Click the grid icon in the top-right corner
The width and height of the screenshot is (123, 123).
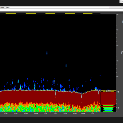pyautogui.click(x=121, y=2)
